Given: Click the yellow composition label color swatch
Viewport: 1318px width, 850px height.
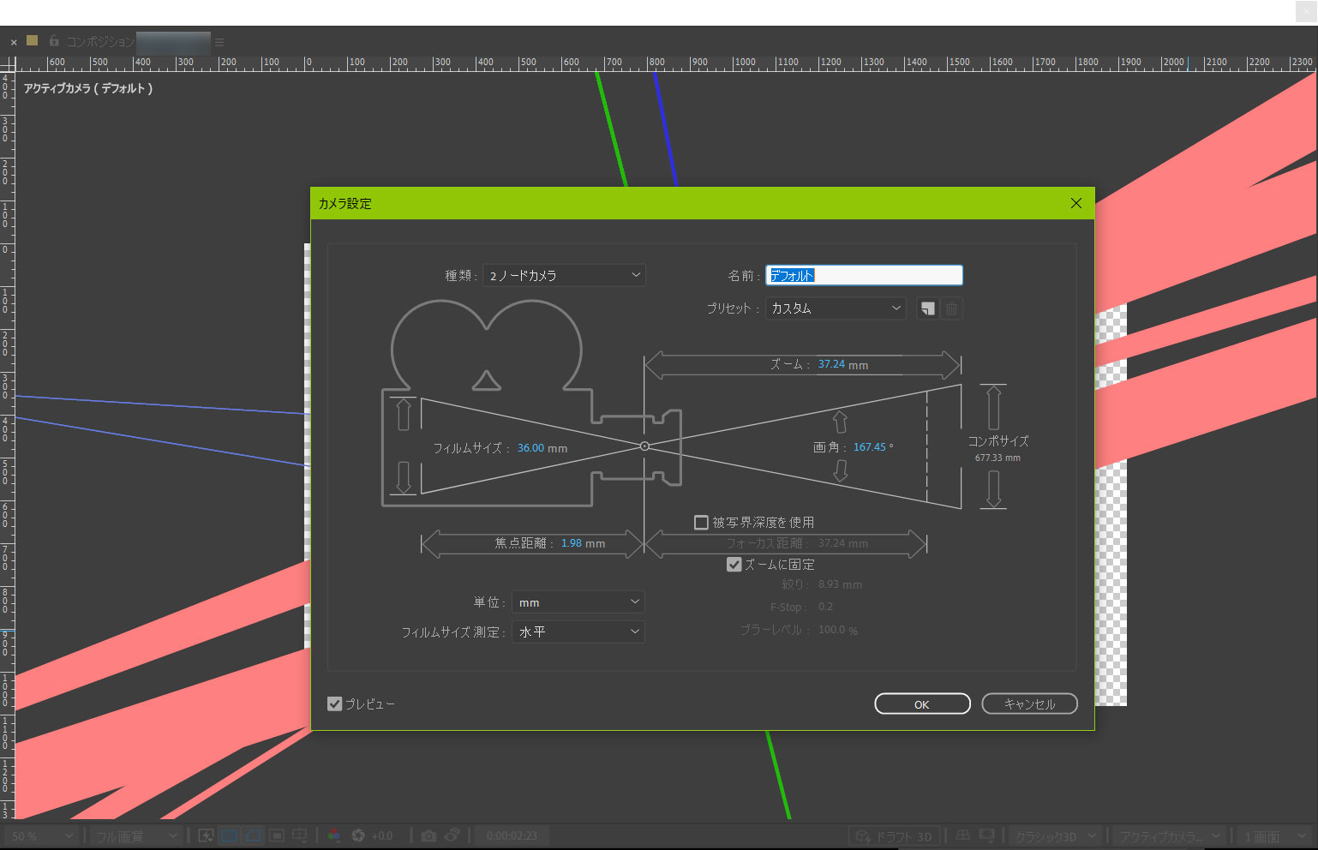Looking at the screenshot, I should point(33,40).
